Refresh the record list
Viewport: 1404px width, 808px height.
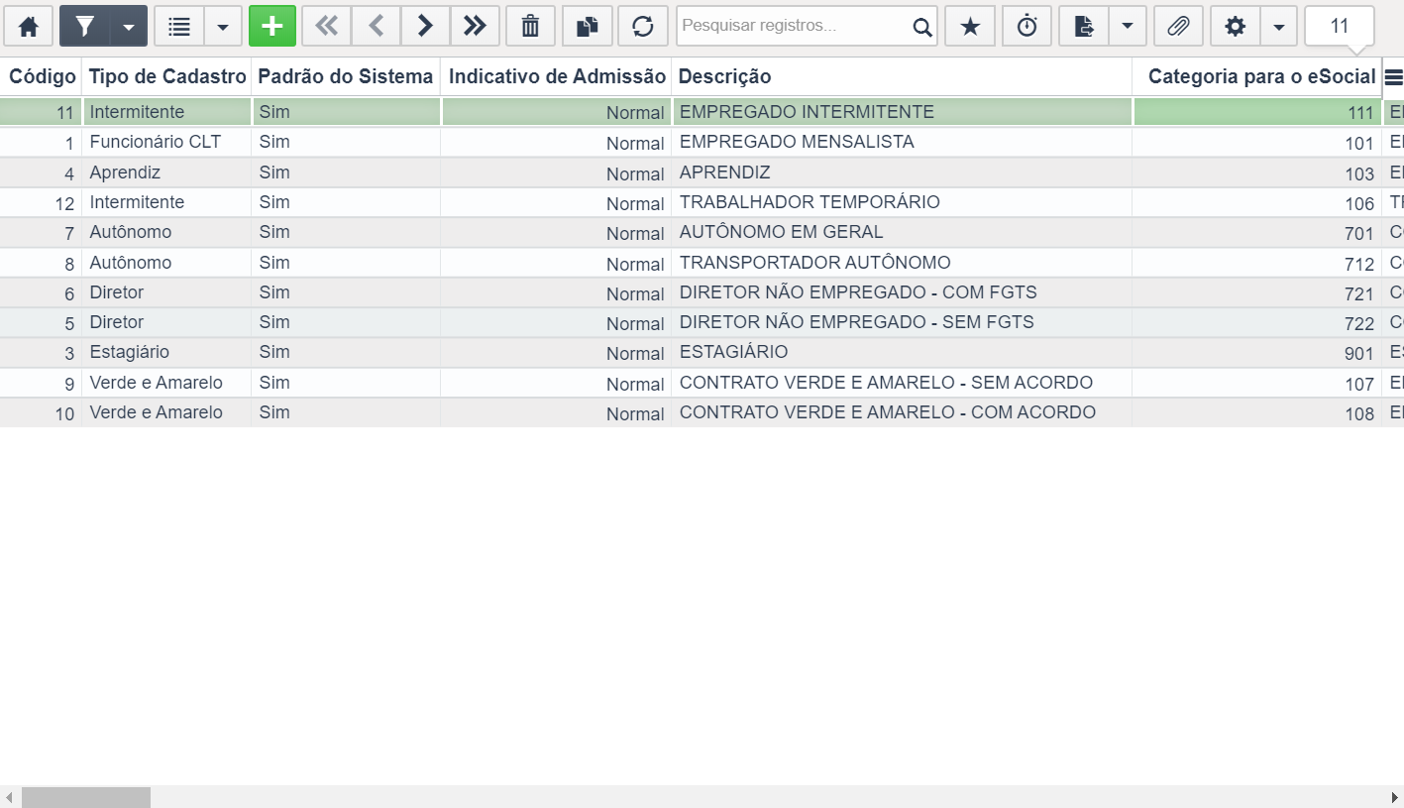pos(643,26)
